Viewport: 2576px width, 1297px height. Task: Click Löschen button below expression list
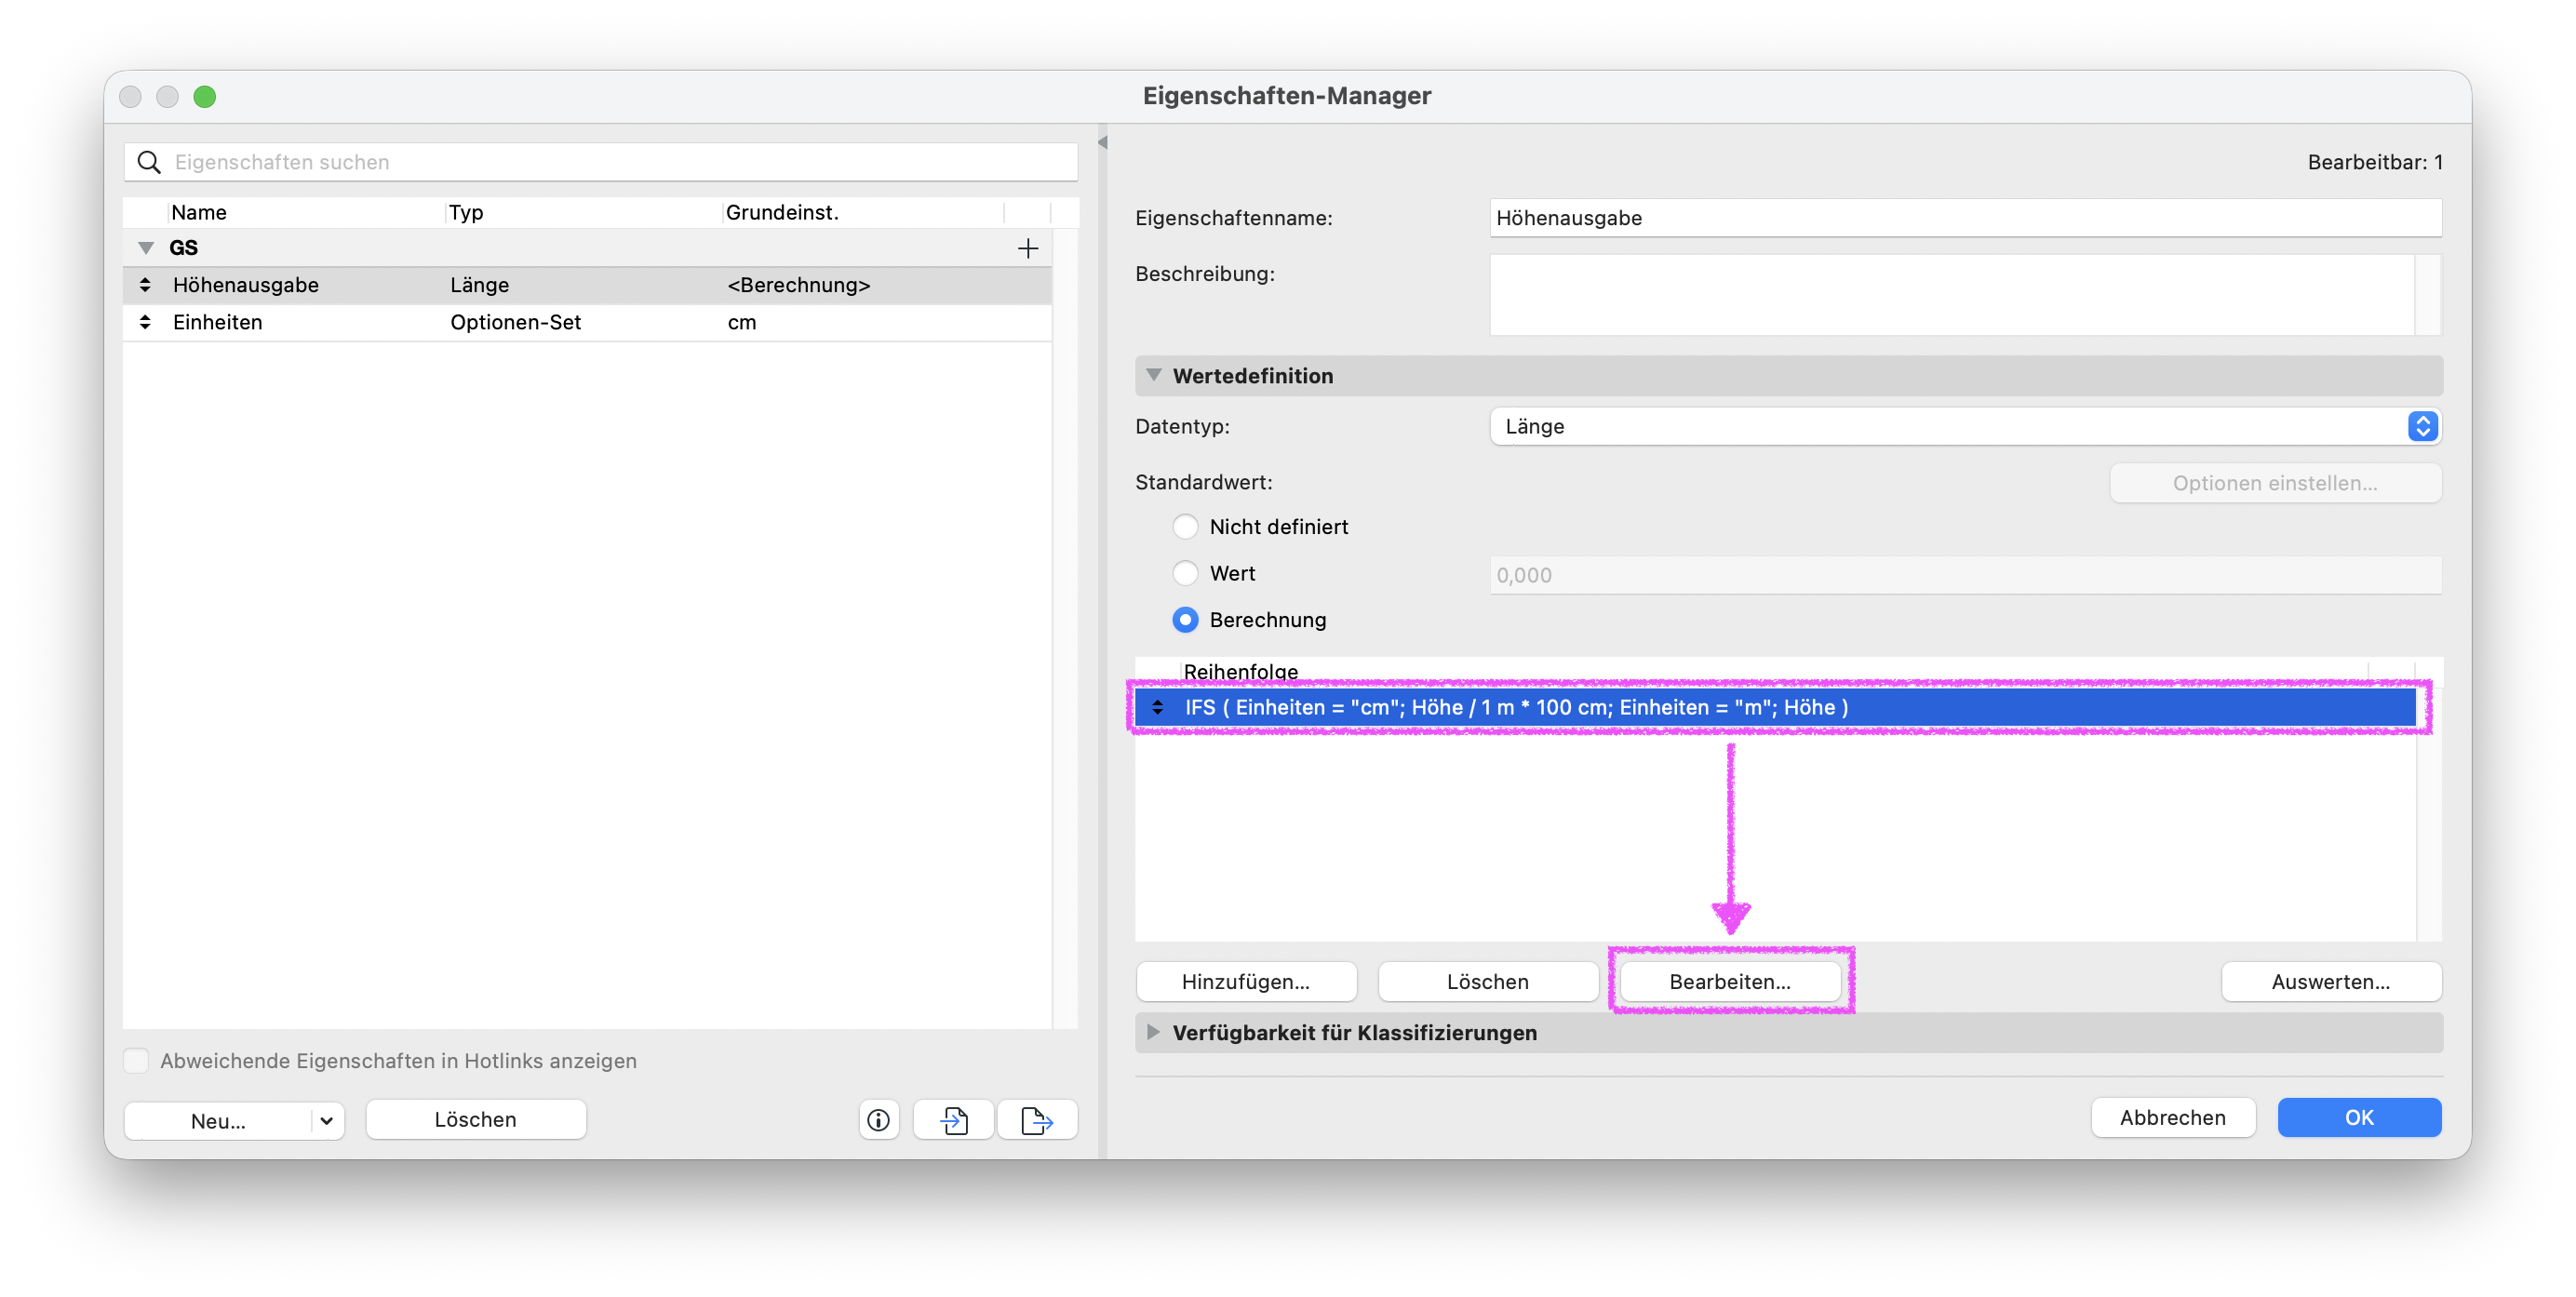(1488, 982)
